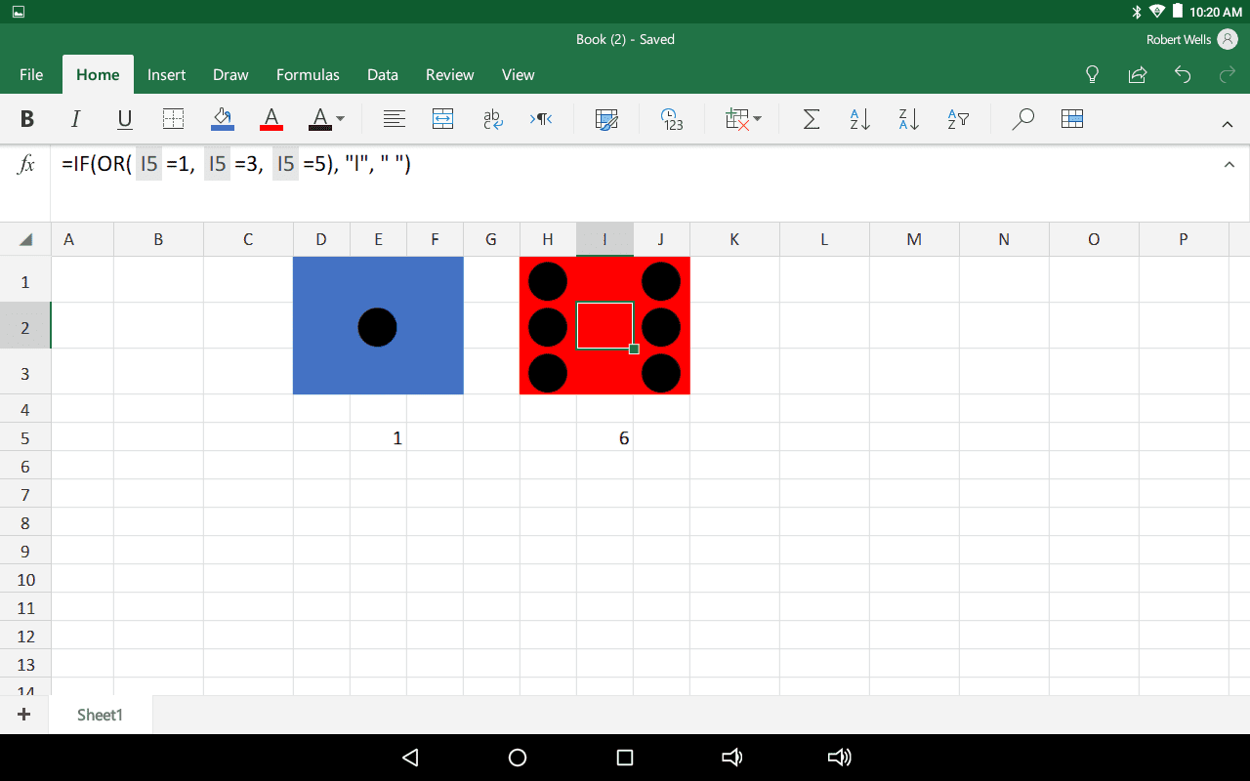
Task: Switch to the Formulas tab
Action: 308,74
